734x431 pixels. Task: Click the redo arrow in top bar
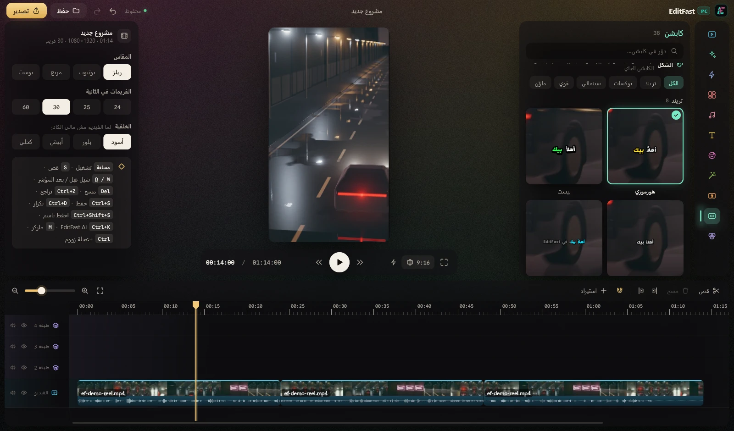click(97, 11)
